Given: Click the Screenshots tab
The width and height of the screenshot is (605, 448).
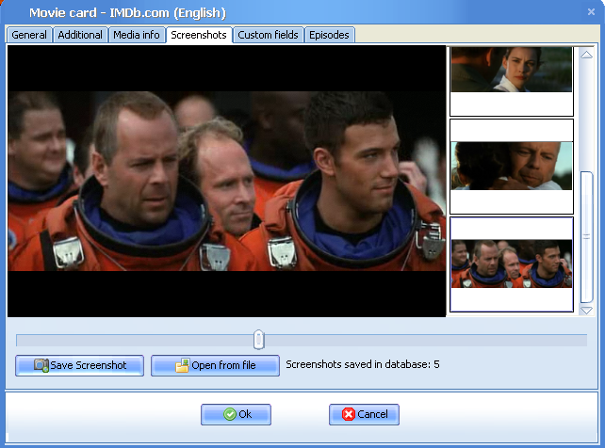Looking at the screenshot, I should pyautogui.click(x=199, y=35).
